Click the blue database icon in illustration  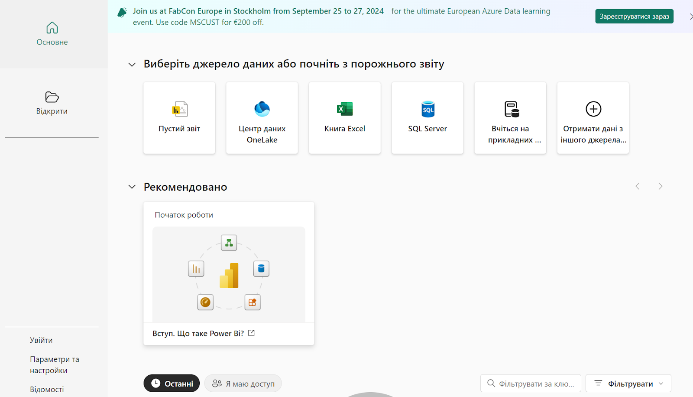coord(261,269)
